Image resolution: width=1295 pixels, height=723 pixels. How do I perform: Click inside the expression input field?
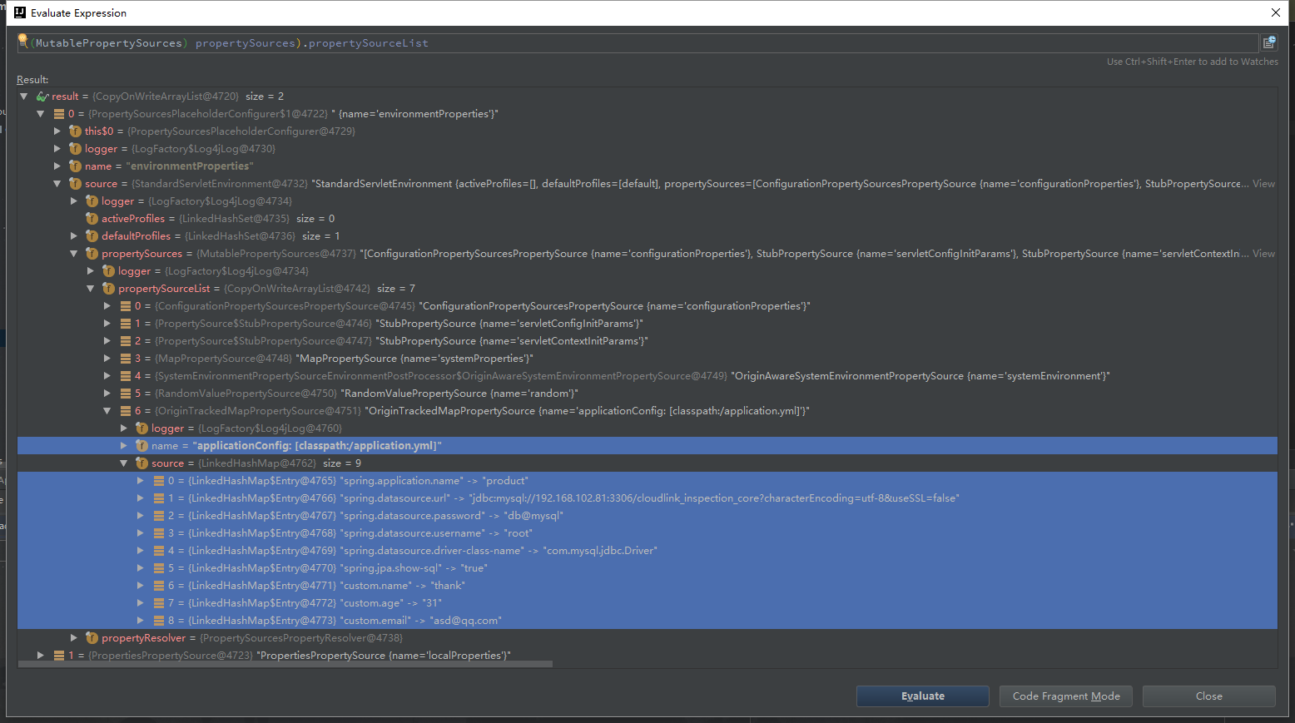(x=583, y=42)
